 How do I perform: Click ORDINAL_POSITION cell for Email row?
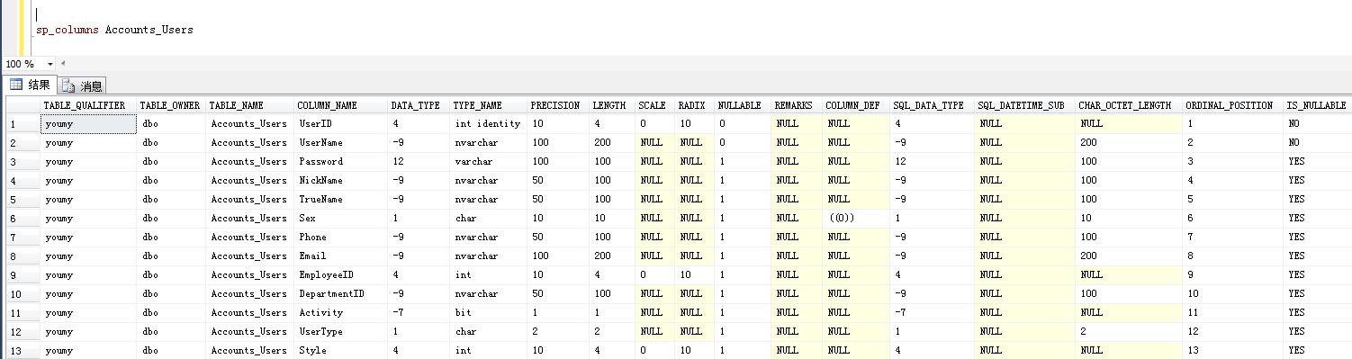click(1232, 256)
